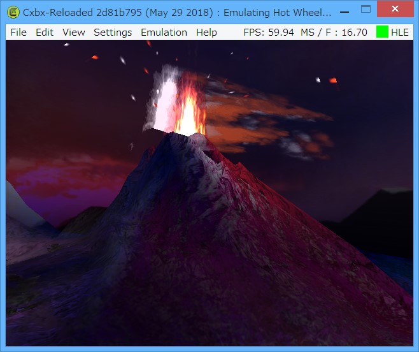Minimize the Cxbx-Reloaded window
This screenshot has height=352, width=419.
pyautogui.click(x=344, y=12)
